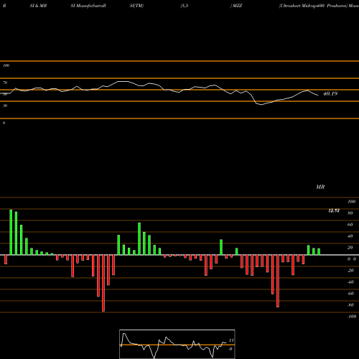Click the mini overview chart thumbnail
Viewport: 359px width, 359px height.
pyautogui.click(x=177, y=344)
